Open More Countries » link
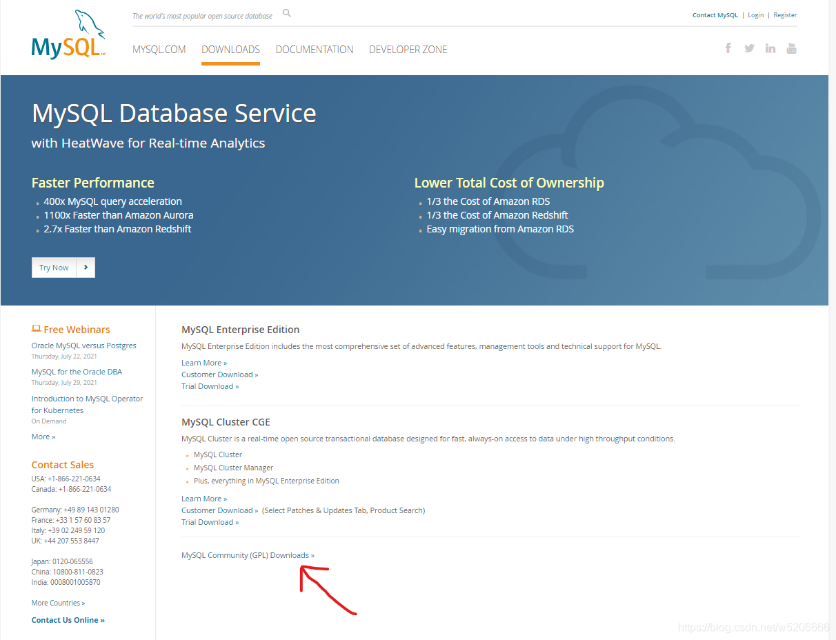Image resolution: width=836 pixels, height=640 pixels. coord(59,603)
